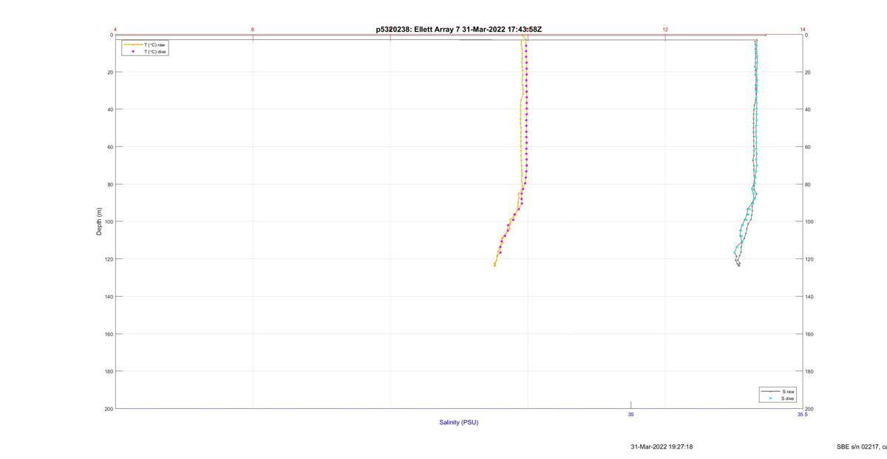Click the 'Depth (m)' axis label
The height and width of the screenshot is (459, 887).
pyautogui.click(x=99, y=221)
